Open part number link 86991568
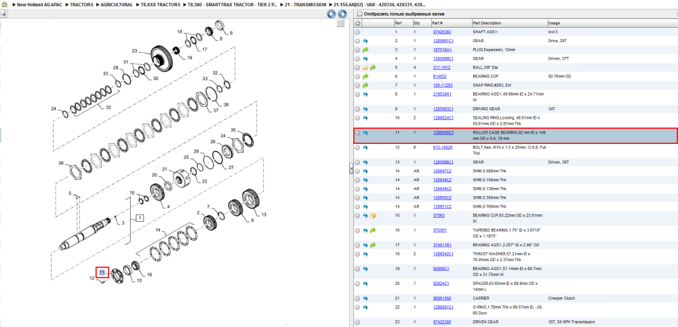 441,299
